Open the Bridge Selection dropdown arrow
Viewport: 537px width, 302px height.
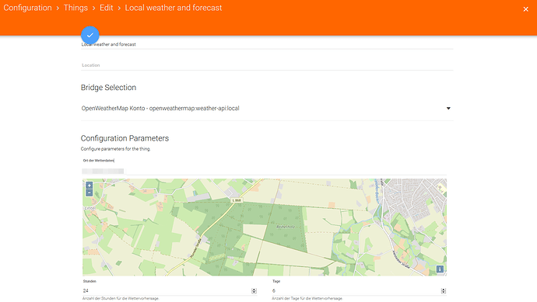point(448,108)
